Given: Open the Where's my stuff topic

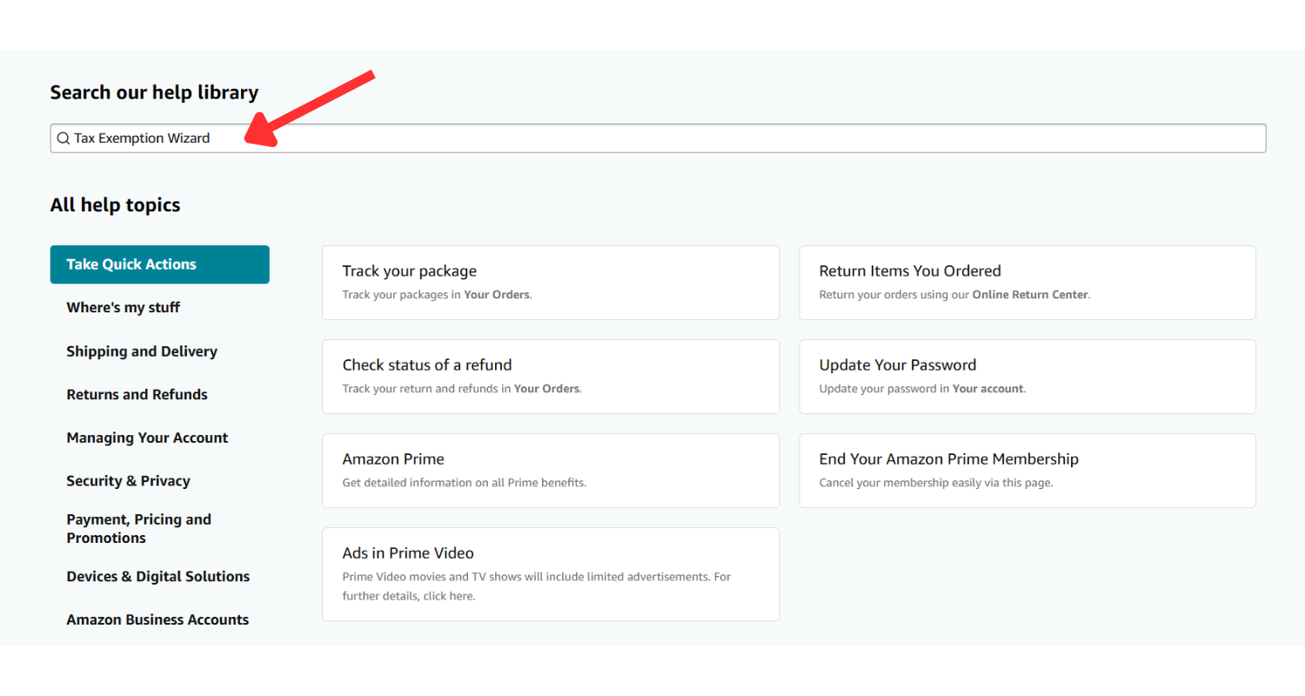Looking at the screenshot, I should pos(124,307).
